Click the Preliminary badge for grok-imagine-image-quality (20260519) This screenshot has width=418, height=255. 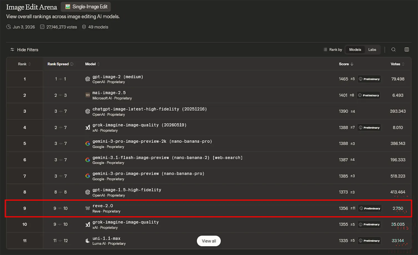pyautogui.click(x=369, y=128)
